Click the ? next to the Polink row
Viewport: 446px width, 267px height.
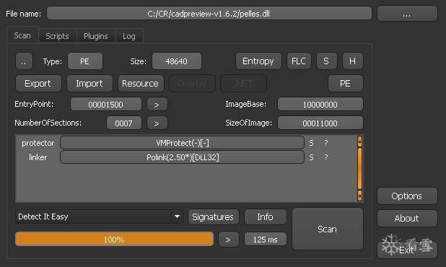pos(326,157)
